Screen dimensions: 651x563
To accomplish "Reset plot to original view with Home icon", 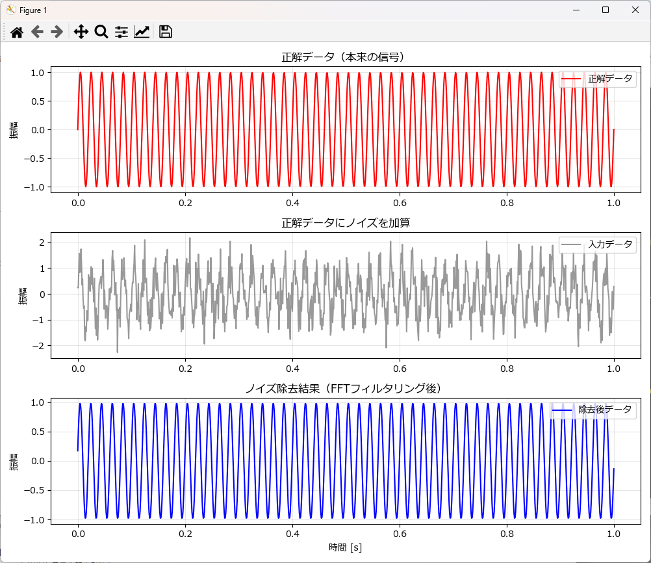I will click(x=17, y=32).
